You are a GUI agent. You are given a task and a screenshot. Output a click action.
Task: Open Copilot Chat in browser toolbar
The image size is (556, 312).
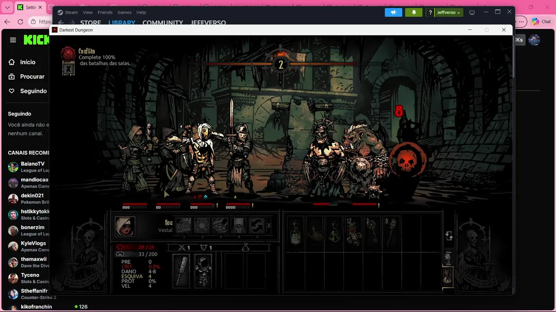(x=541, y=22)
